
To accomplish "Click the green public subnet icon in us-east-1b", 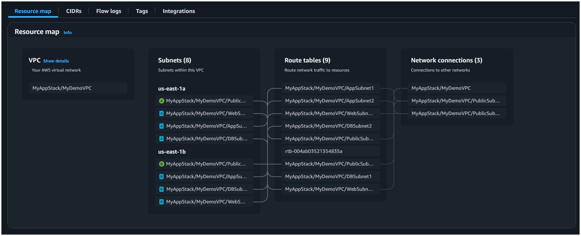I will click(161, 164).
